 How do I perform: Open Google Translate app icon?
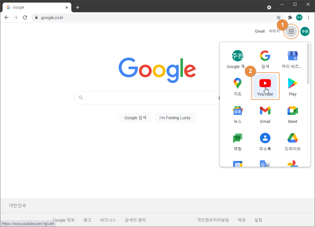tap(265, 164)
